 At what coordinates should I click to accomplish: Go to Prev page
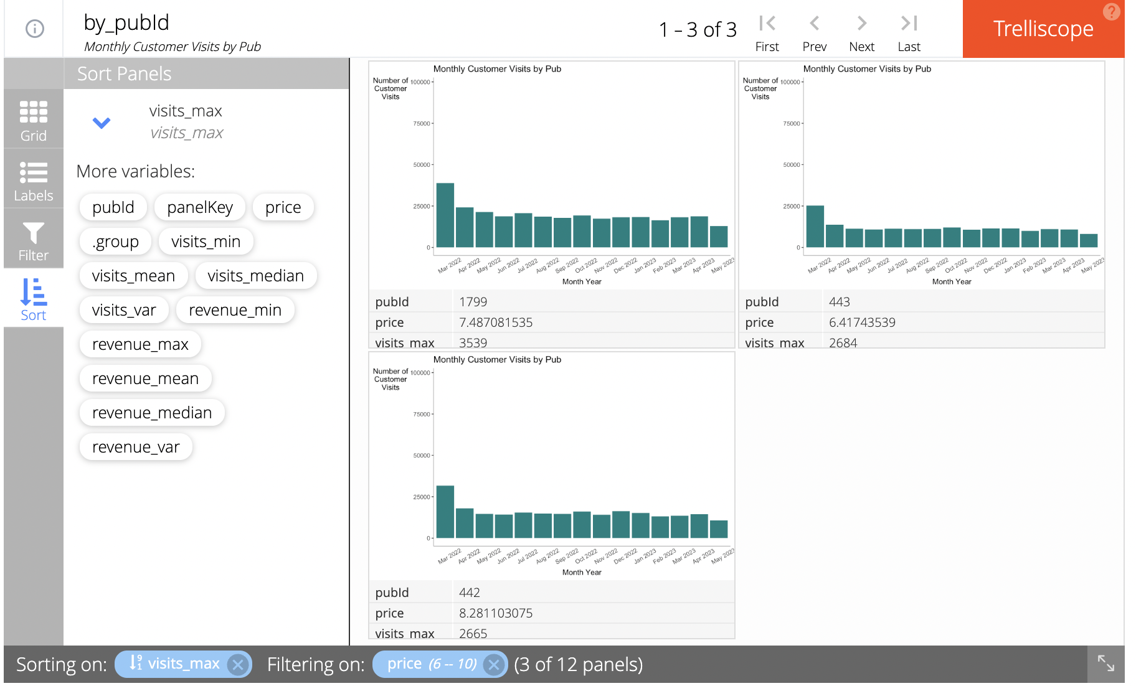click(x=814, y=34)
